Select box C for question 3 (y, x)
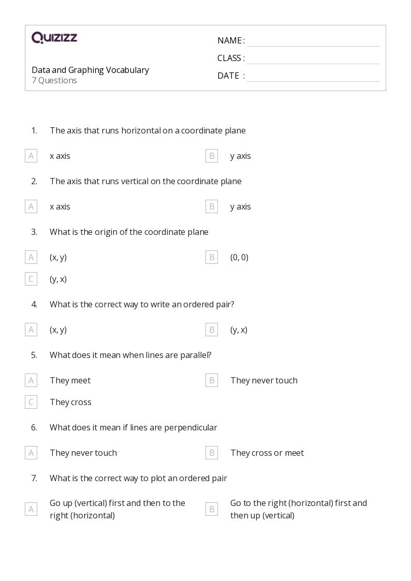The width and height of the screenshot is (411, 581). (31, 279)
